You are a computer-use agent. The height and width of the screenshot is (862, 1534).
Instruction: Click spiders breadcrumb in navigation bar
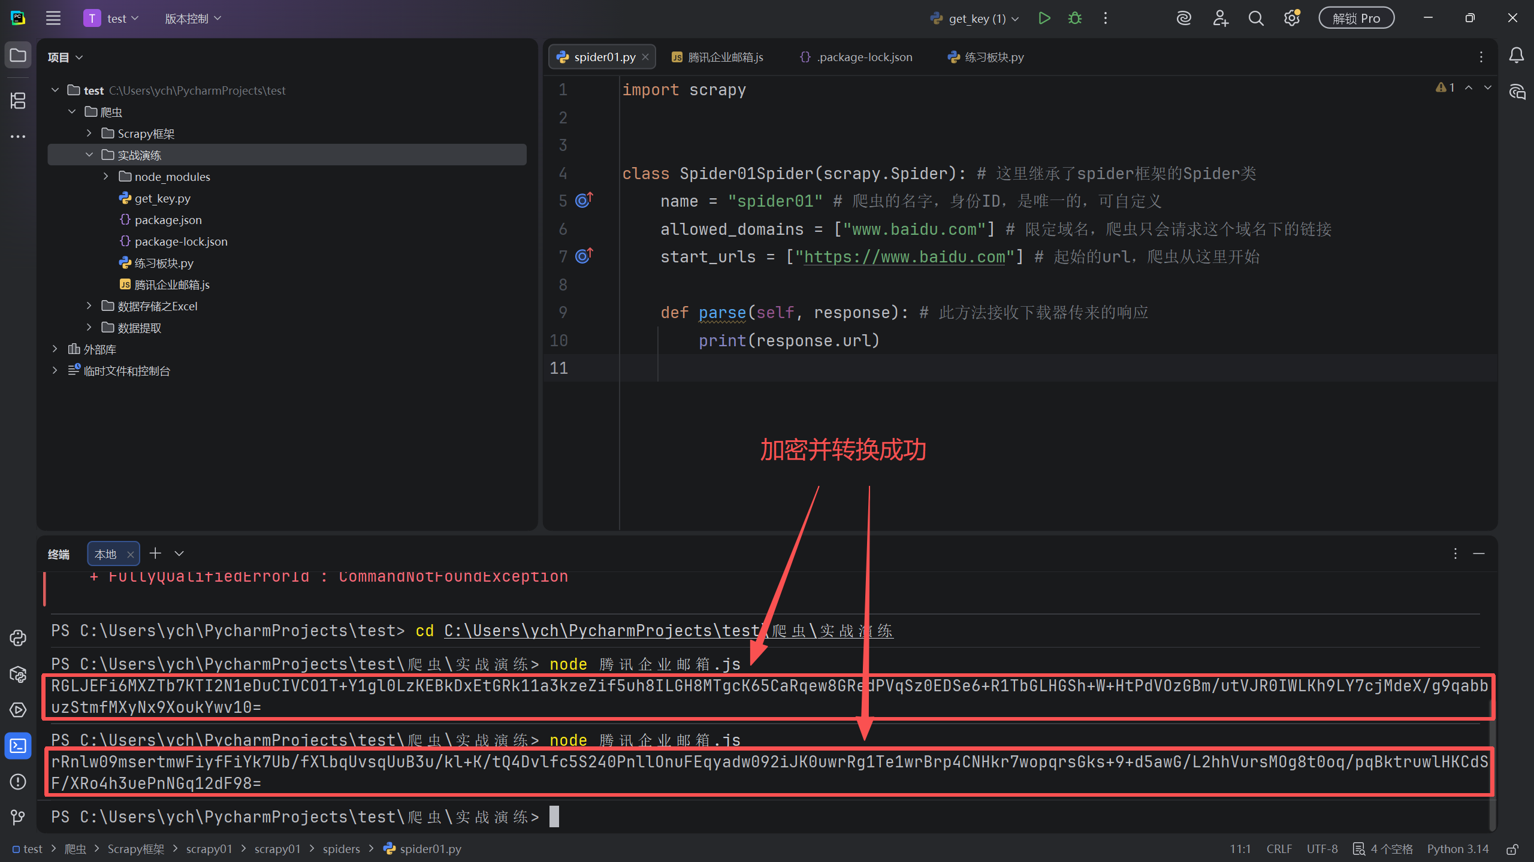(x=341, y=849)
